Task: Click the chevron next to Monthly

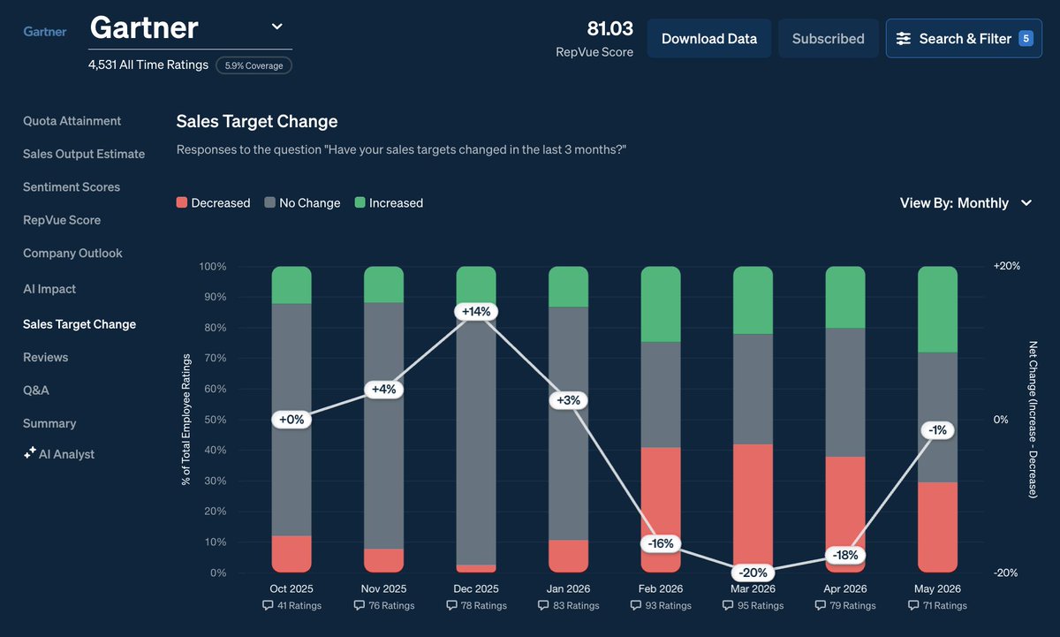Action: [1026, 203]
